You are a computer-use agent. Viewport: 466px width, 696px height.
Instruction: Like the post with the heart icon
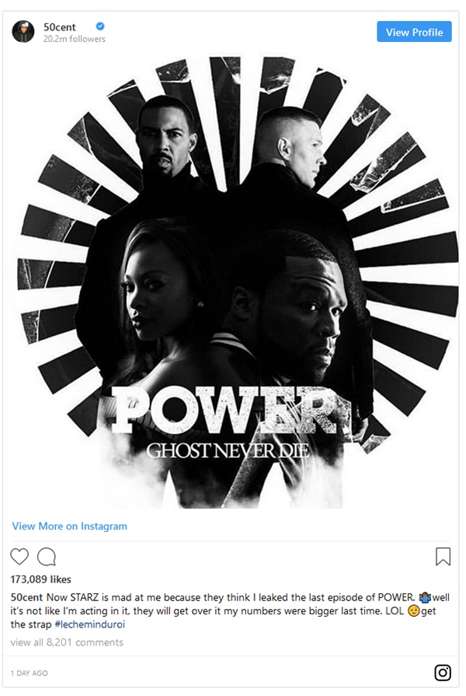(x=19, y=557)
